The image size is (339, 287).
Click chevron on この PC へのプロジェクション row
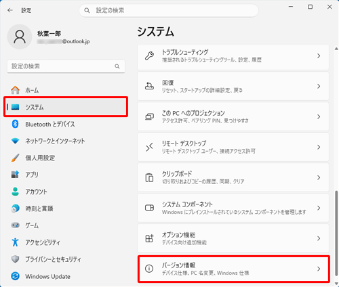click(x=319, y=116)
